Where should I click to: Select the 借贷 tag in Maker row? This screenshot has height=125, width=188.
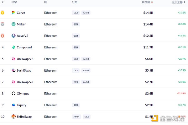pyautogui.click(x=76, y=24)
